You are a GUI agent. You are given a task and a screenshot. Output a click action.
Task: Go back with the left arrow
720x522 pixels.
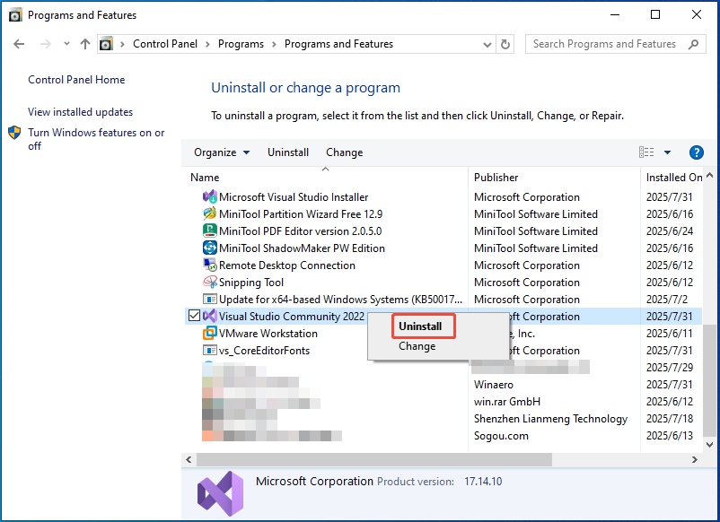tap(19, 44)
